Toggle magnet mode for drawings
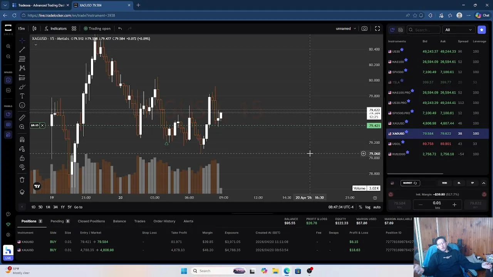Image resolution: width=493 pixels, height=277 pixels. [x=22, y=140]
